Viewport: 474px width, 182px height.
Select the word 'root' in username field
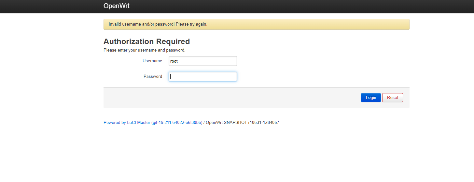[x=174, y=61]
